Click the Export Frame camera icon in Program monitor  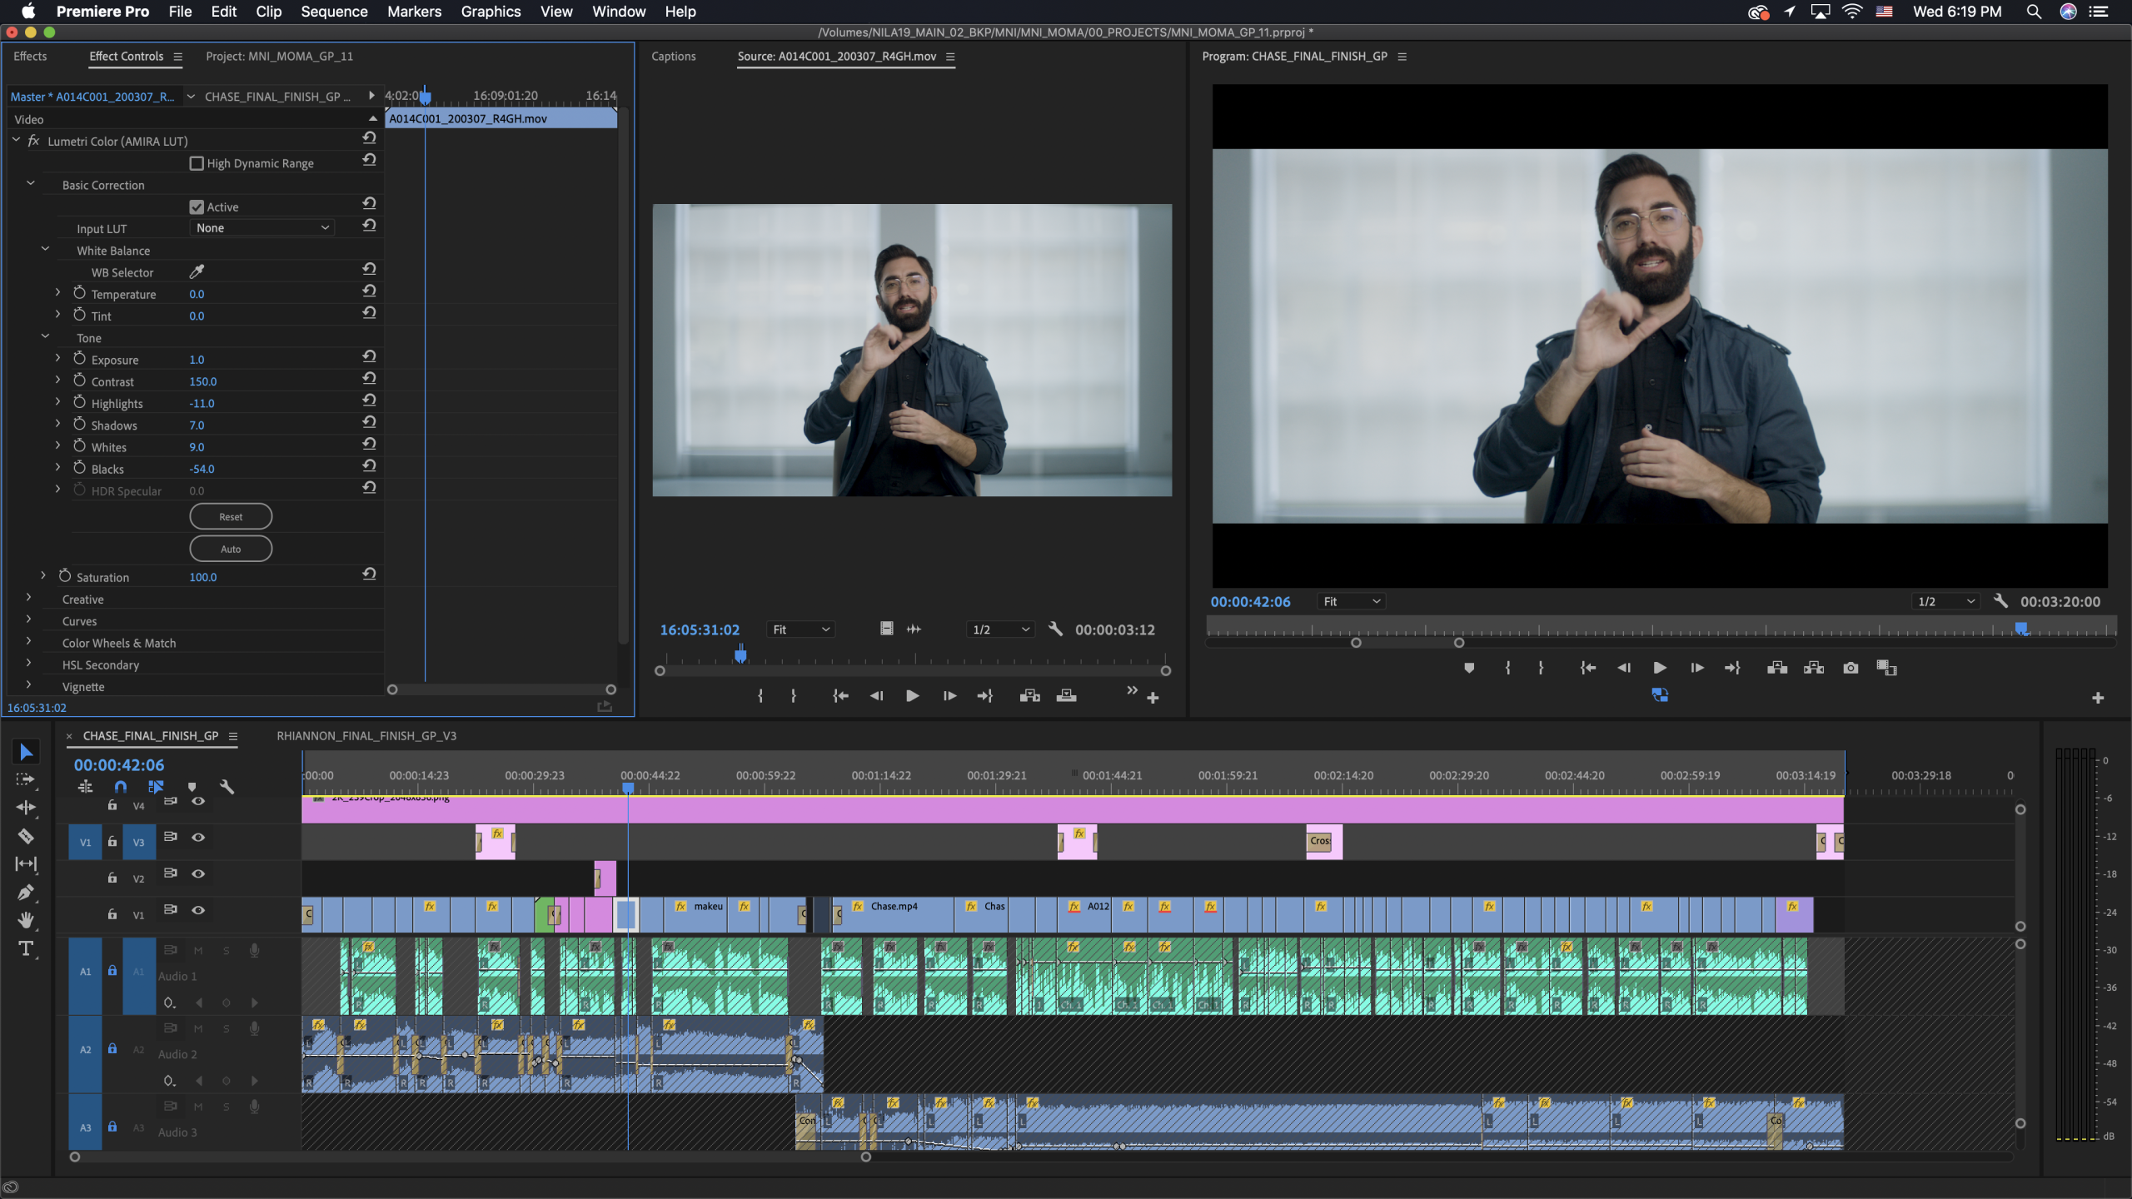(1850, 668)
